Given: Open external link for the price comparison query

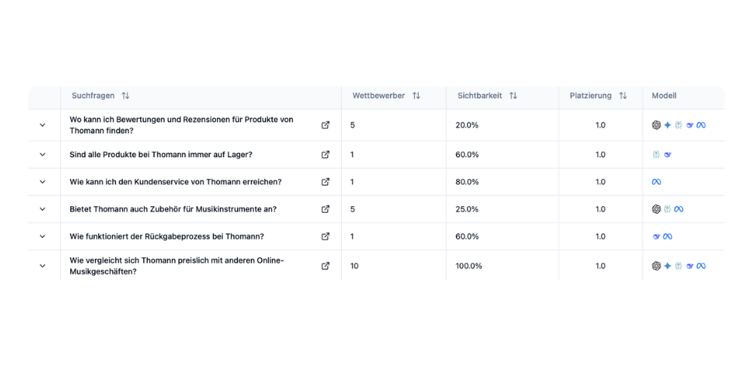Looking at the screenshot, I should [x=325, y=265].
